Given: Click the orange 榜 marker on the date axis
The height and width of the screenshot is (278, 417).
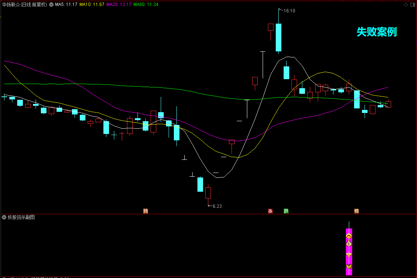Looking at the screenshot, I should pyautogui.click(x=357, y=211).
